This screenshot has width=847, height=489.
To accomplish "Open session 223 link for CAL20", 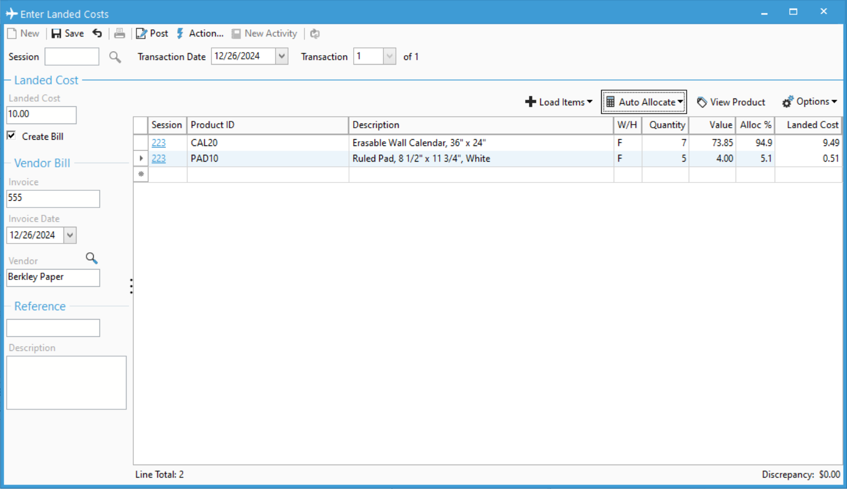I will [158, 143].
